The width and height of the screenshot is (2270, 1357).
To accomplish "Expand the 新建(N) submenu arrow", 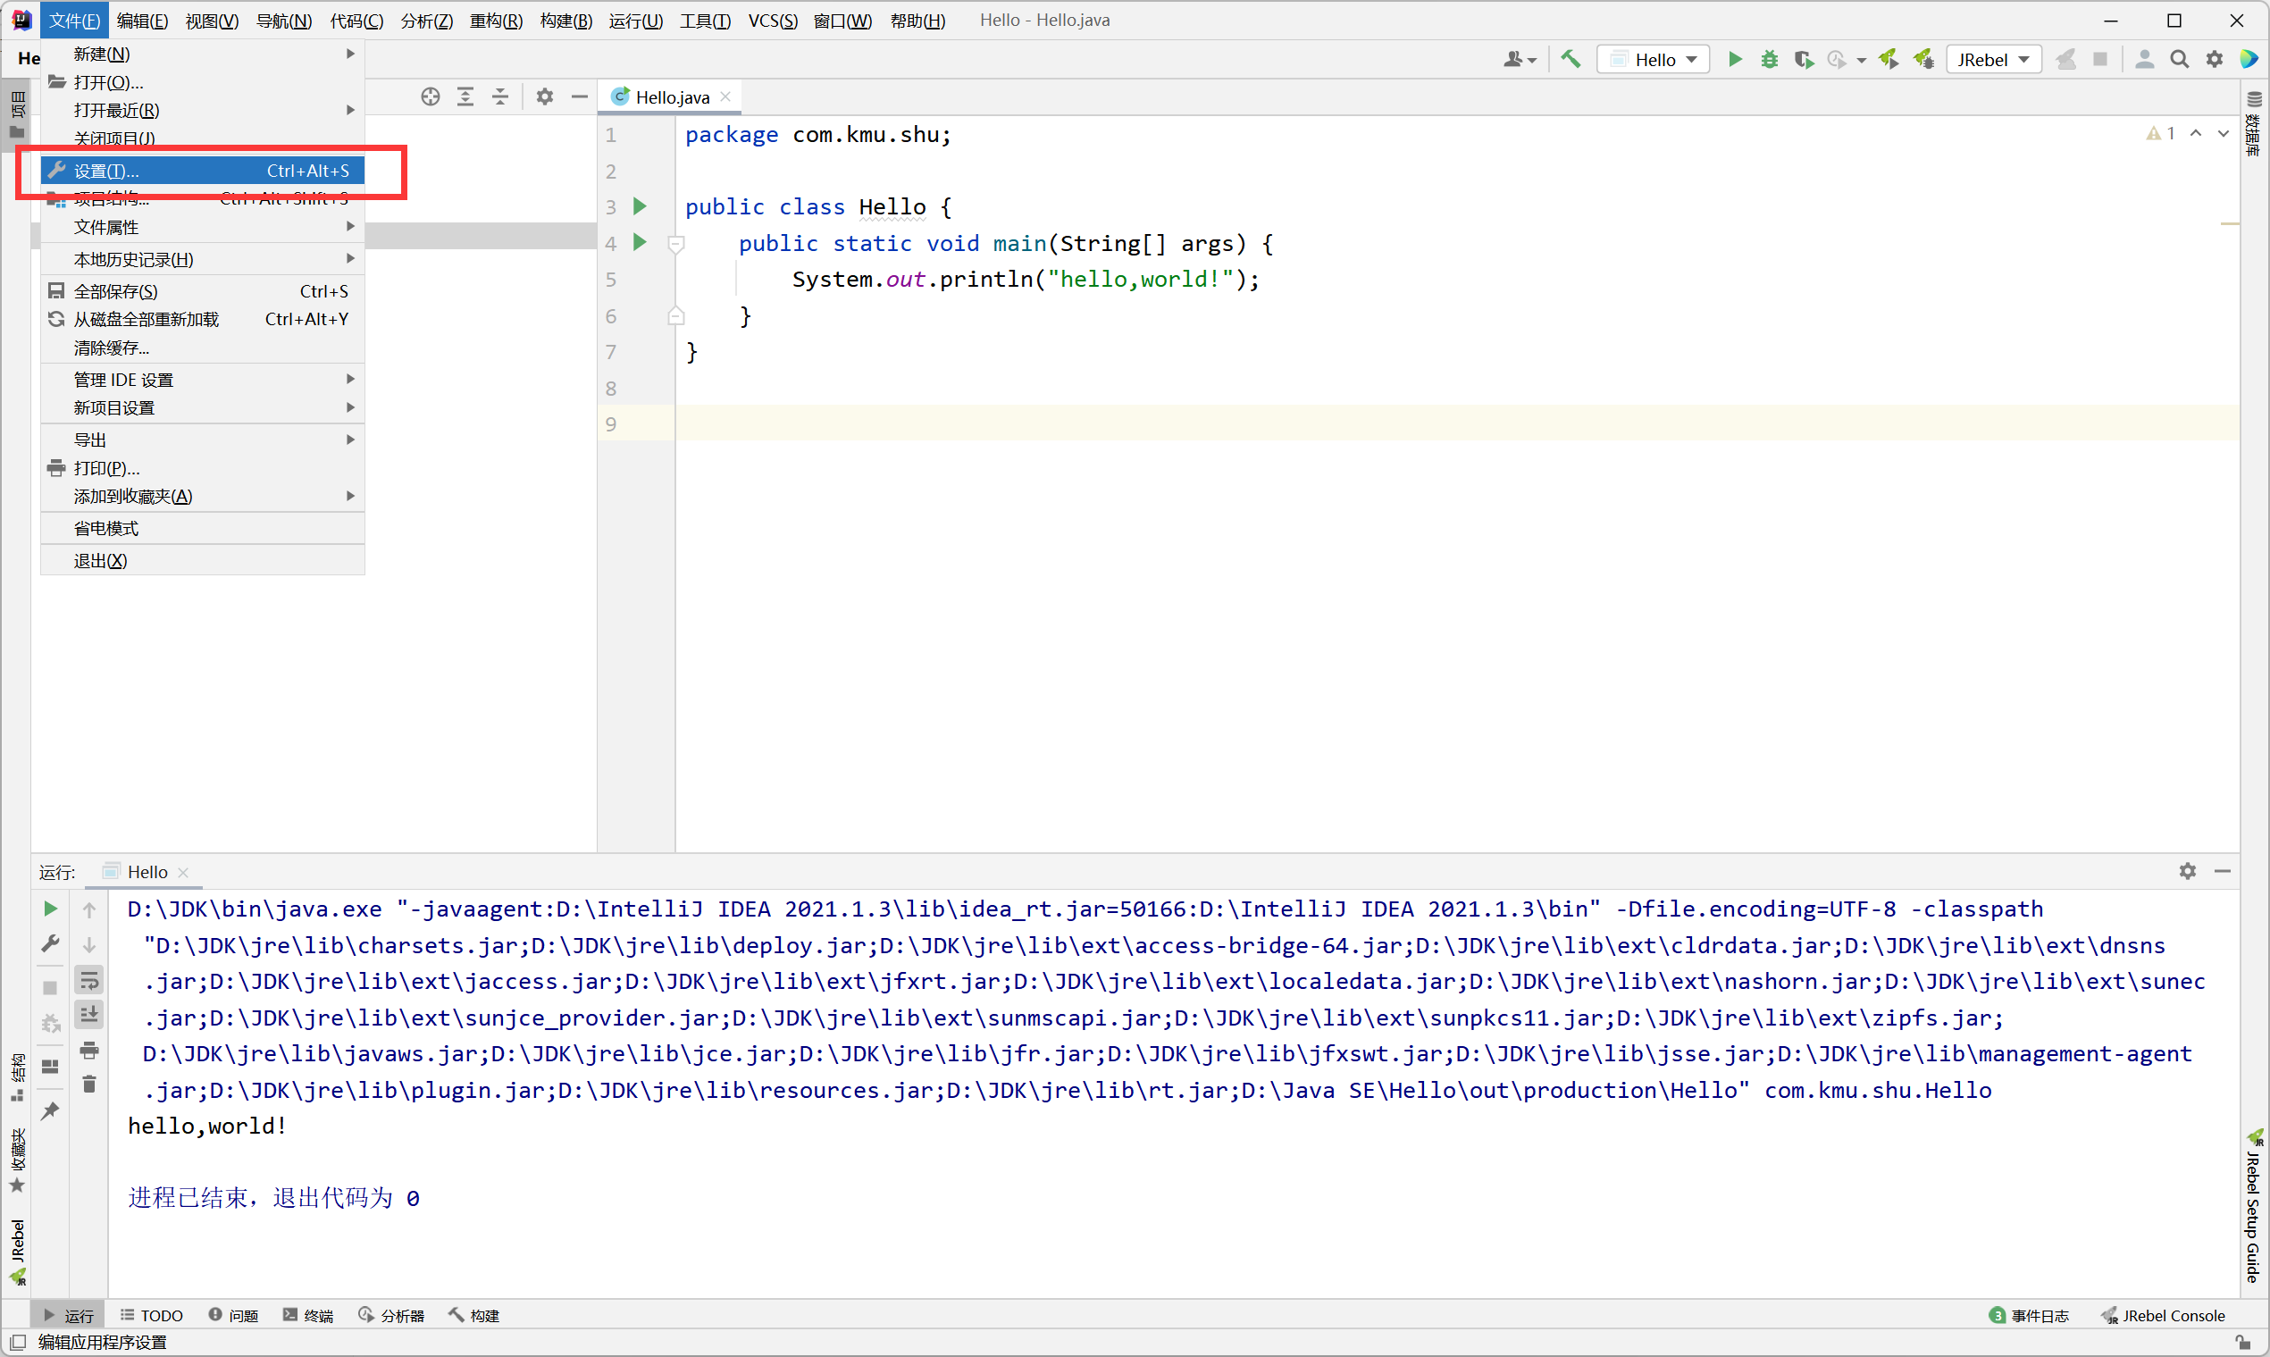I will (x=349, y=53).
